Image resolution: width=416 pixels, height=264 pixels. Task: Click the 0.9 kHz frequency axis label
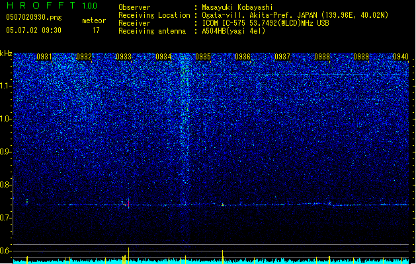click(x=5, y=152)
